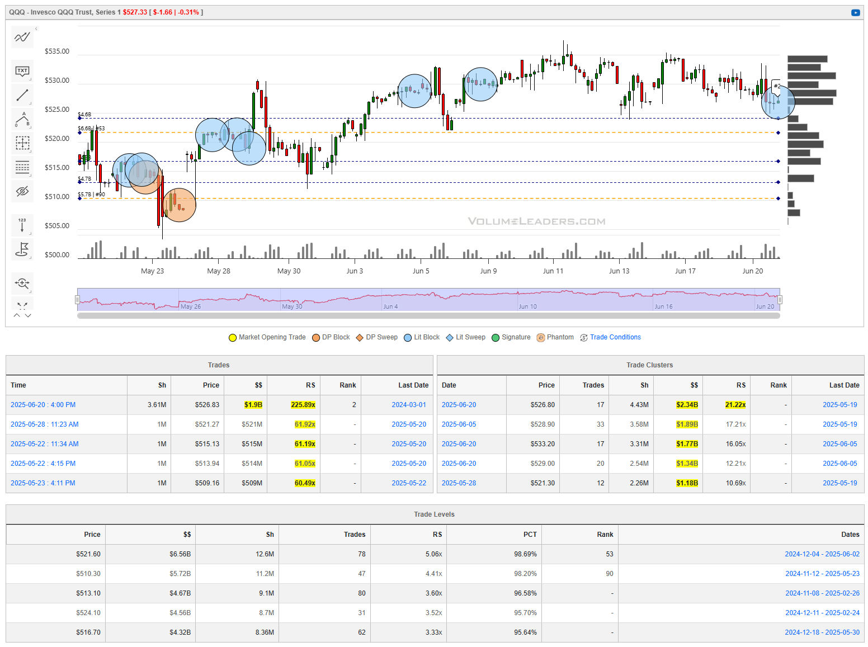This screenshot has height=647, width=868.
Task: Click the $521.60 trade level price
Action: click(88, 554)
